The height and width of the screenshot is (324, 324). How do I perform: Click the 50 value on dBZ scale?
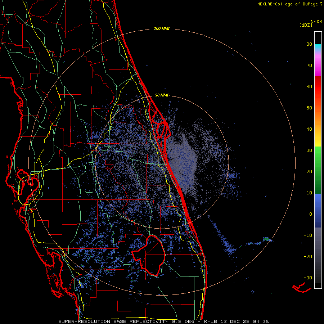click(309, 108)
